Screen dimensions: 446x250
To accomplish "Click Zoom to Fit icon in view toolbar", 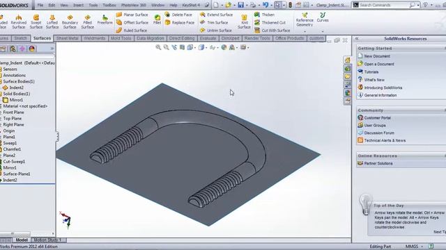I will [158, 48].
